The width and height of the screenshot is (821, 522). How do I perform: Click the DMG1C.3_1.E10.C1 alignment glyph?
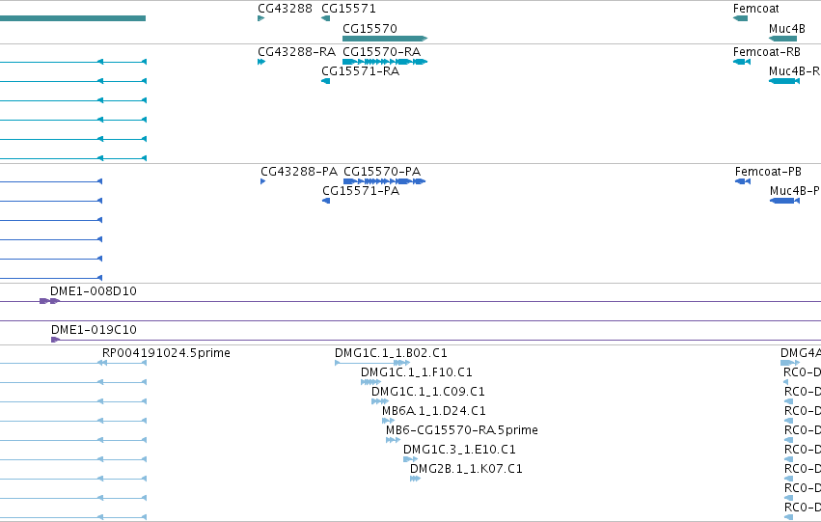pos(411,459)
